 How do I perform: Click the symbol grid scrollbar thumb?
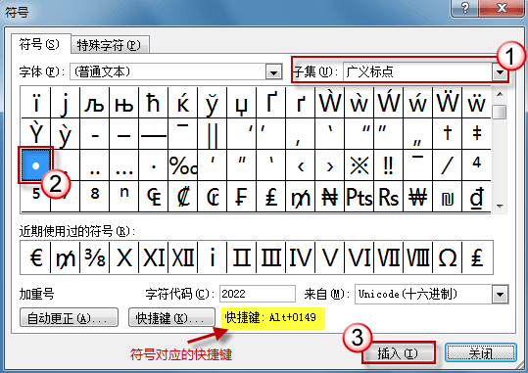tap(500, 113)
